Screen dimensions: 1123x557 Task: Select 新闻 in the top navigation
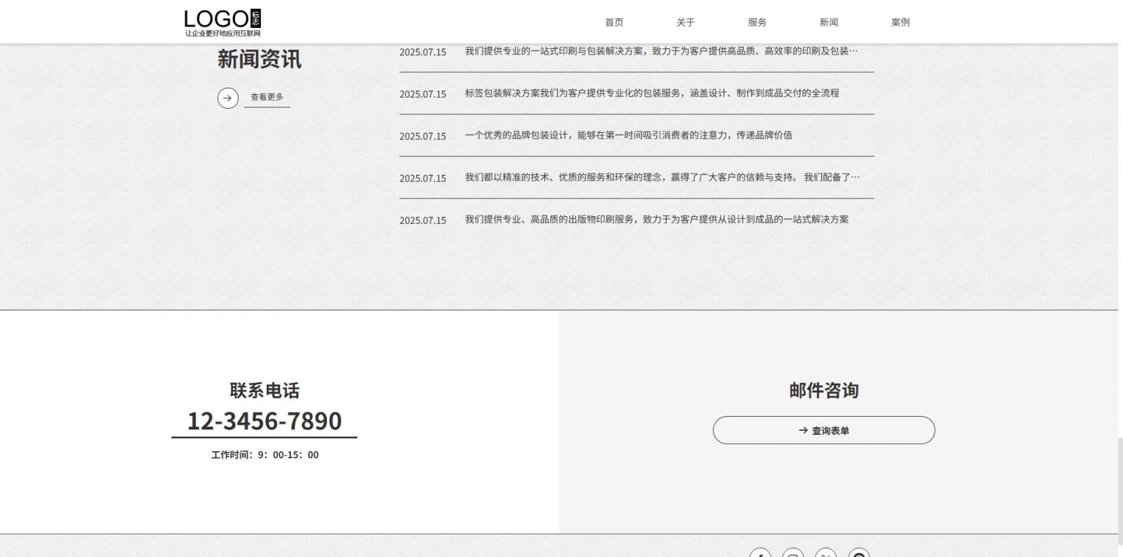[829, 22]
